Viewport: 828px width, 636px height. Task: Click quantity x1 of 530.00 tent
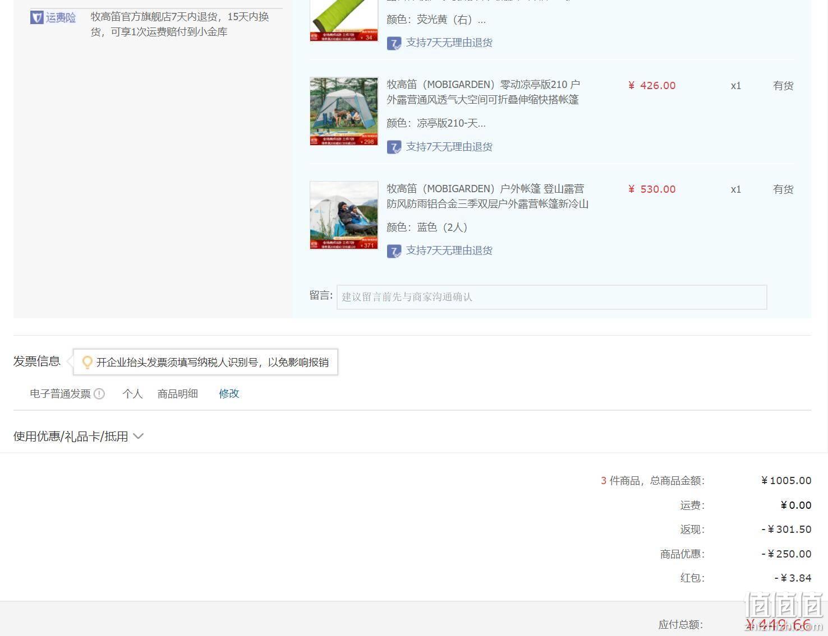[736, 189]
